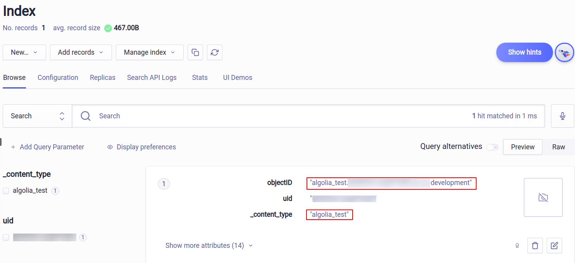Click the search magnifier icon

[x=86, y=116]
